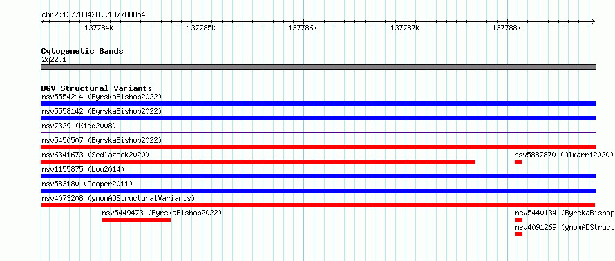Click the left arrow end of ruler

point(43,21)
